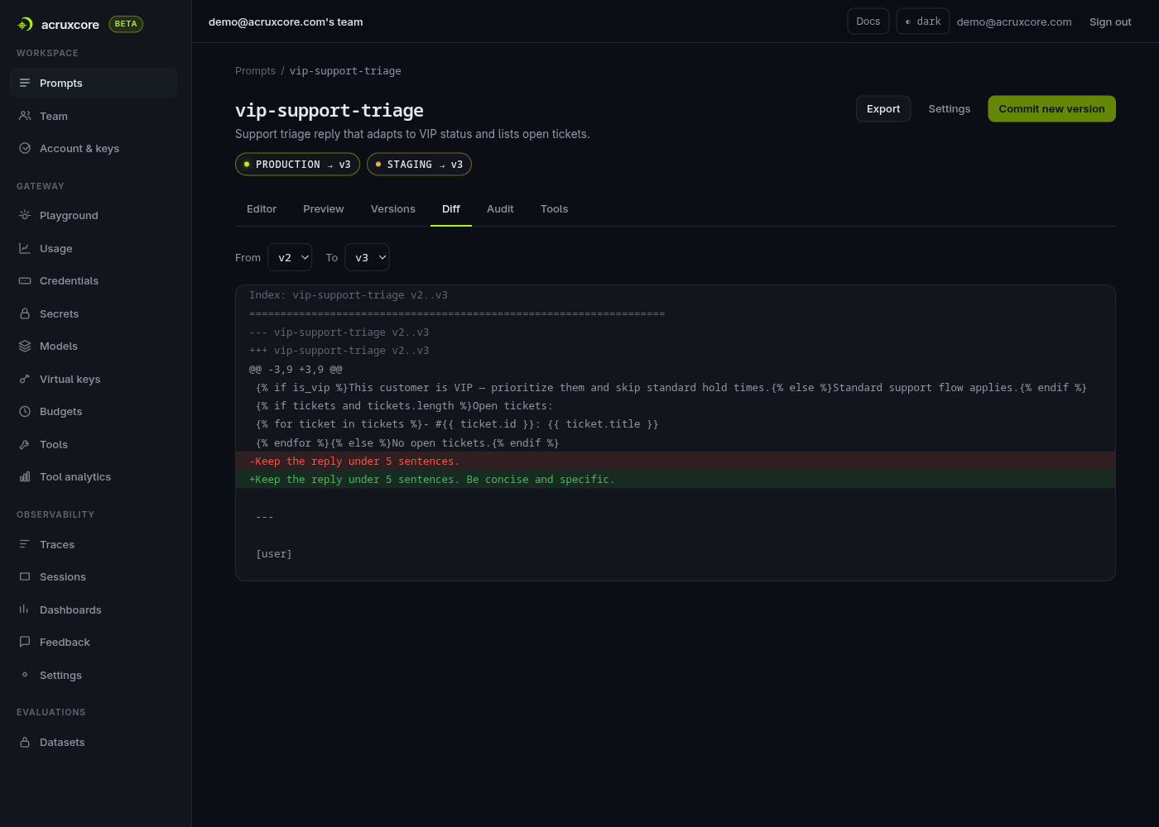Open the Versions tab
The height and width of the screenshot is (827, 1159).
[393, 209]
